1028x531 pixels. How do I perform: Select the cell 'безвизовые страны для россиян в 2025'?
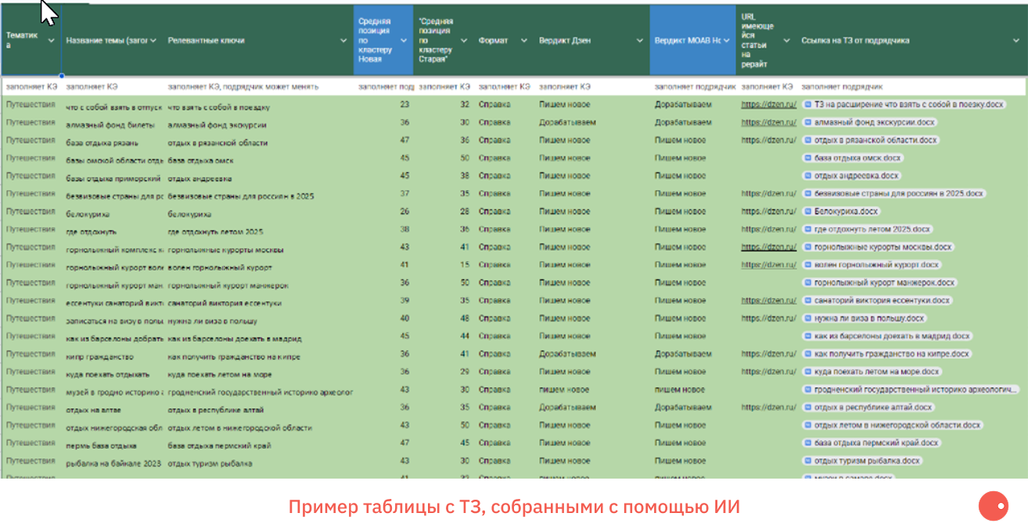coord(241,196)
